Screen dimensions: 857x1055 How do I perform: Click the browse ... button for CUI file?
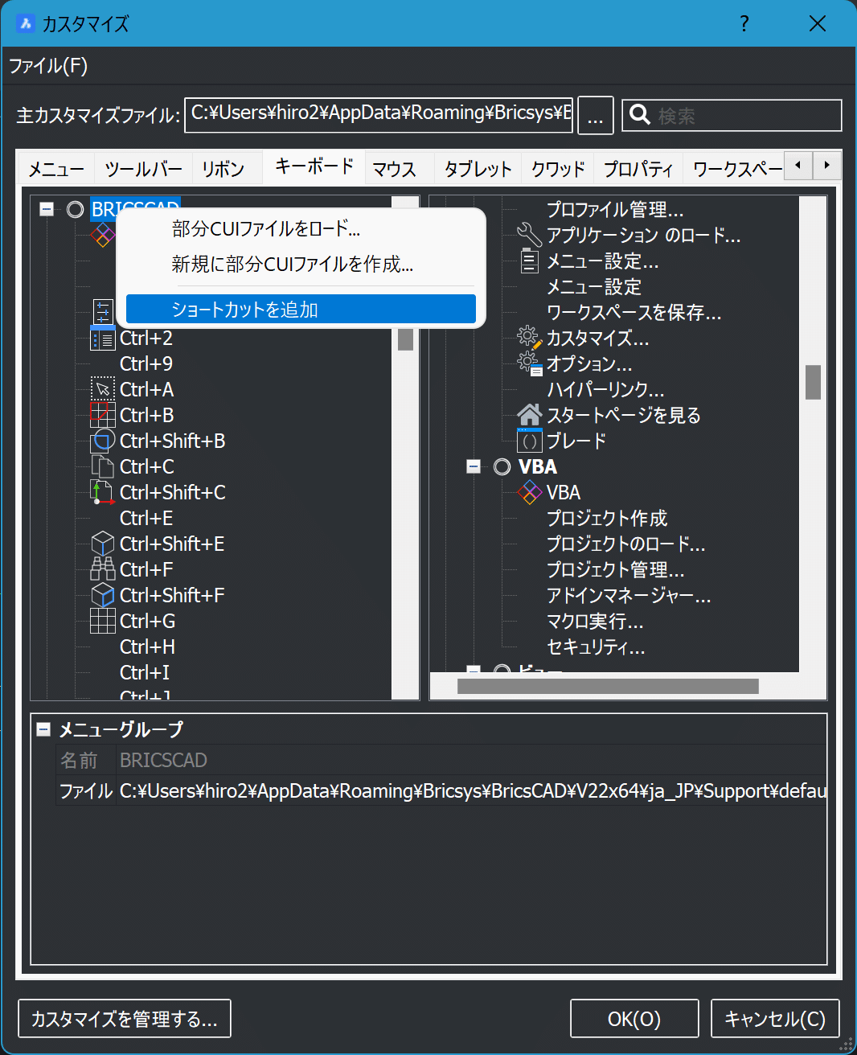[596, 115]
